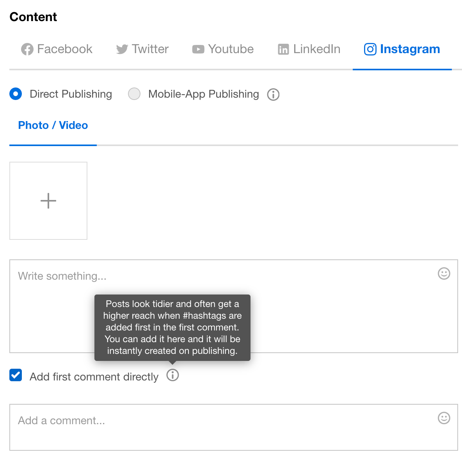This screenshot has height=457, width=462.
Task: Focus the Add a comment field
Action: (234, 427)
